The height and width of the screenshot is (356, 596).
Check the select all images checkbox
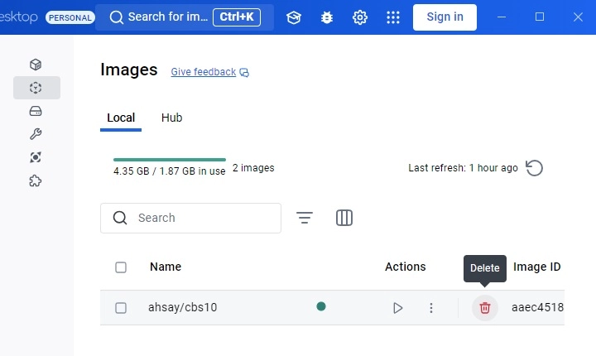click(121, 267)
